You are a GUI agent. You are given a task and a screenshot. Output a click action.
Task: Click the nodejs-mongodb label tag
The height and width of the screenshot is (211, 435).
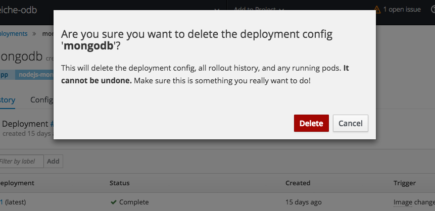(35, 75)
